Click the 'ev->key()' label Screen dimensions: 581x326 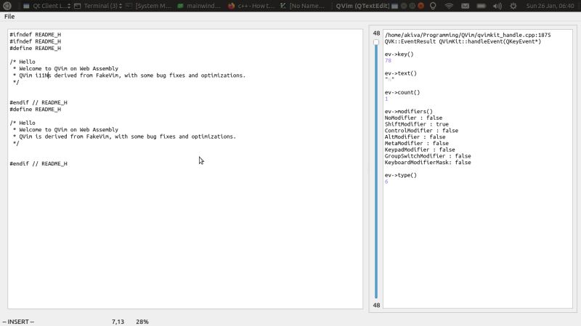pyautogui.click(x=399, y=54)
